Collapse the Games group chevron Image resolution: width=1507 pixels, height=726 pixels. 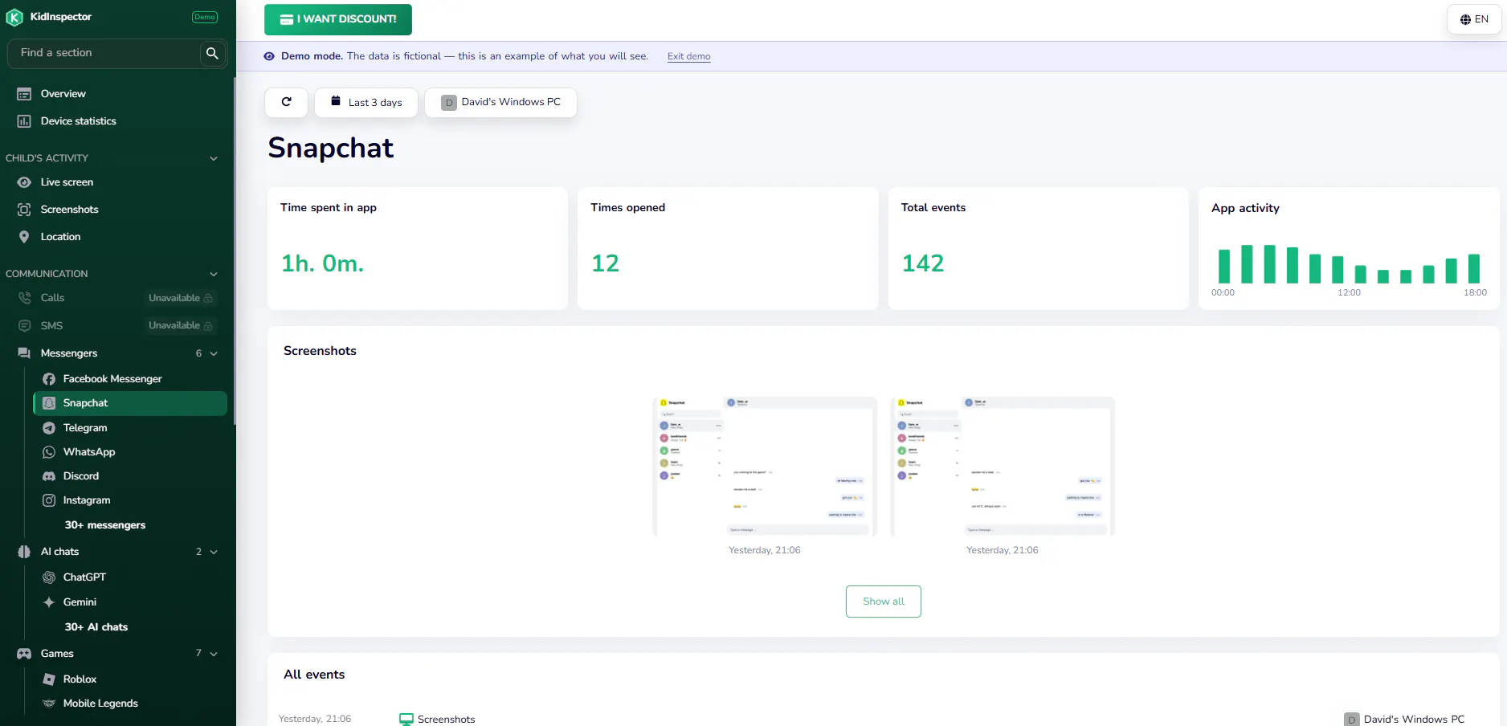click(x=214, y=654)
